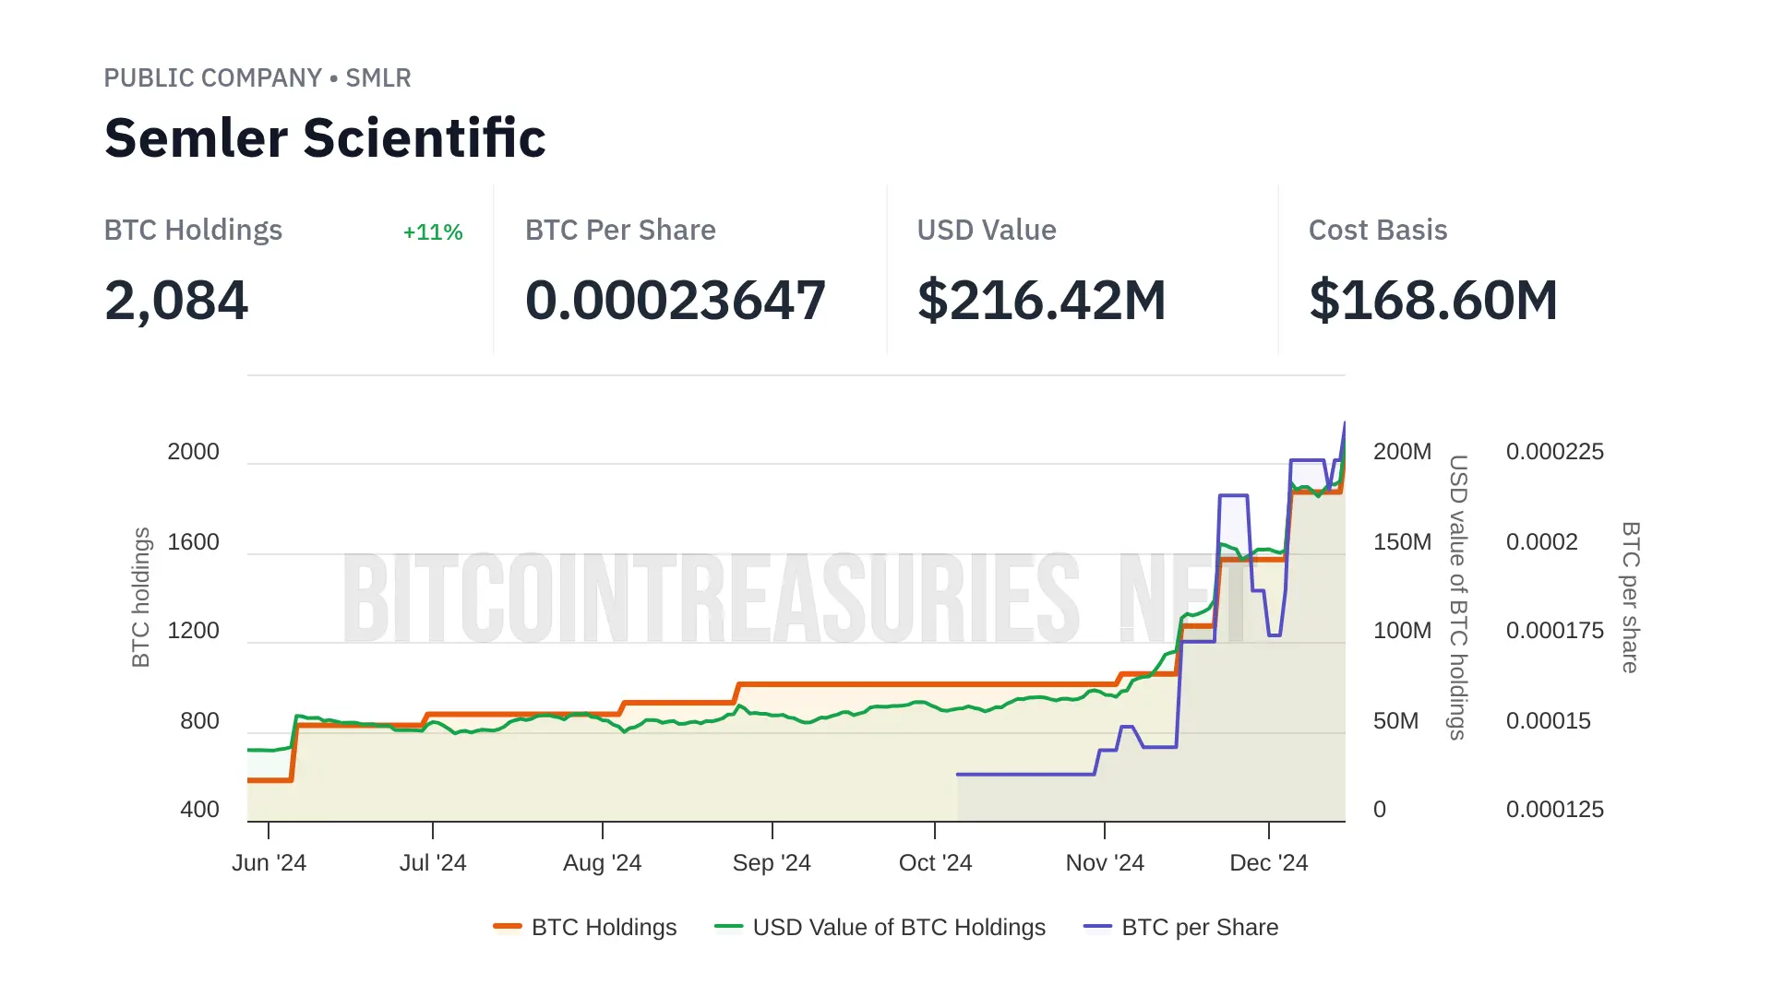
Task: Toggle the BTC per Share legend series
Action: [1199, 927]
